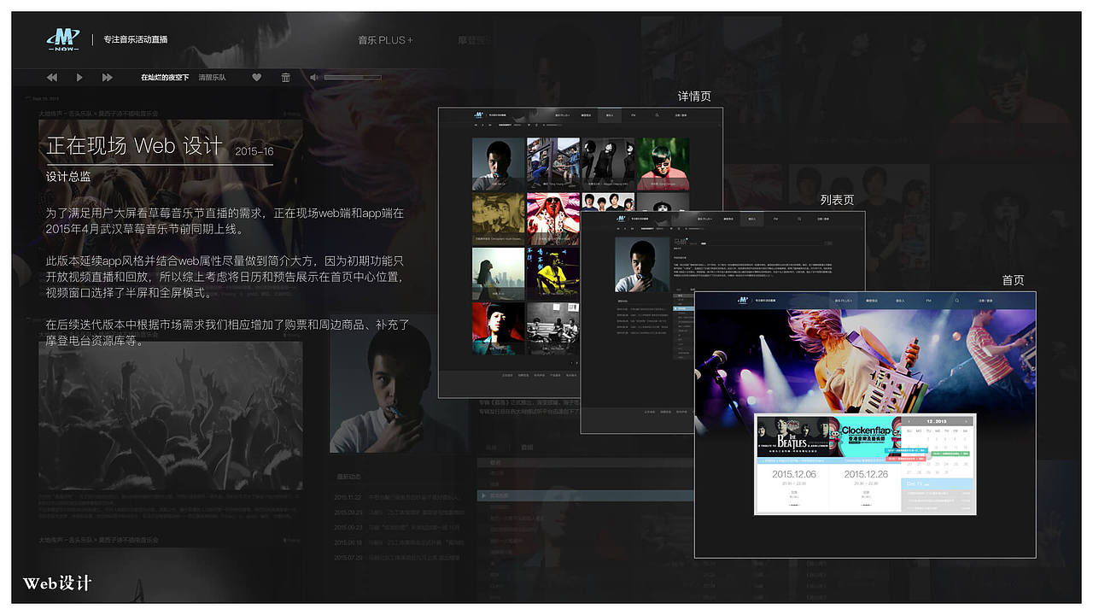
Task: Click the logo on the 详情页 navigation bar
Action: [x=479, y=114]
